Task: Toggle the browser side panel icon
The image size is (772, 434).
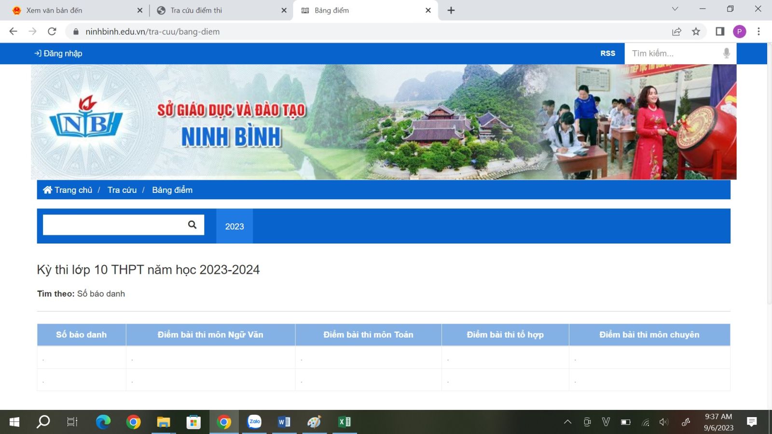Action: click(x=720, y=31)
